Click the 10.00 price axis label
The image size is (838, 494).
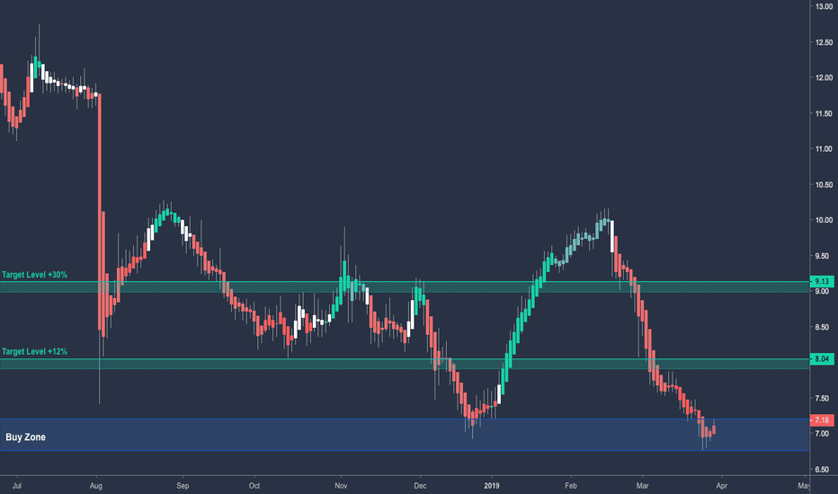point(824,220)
